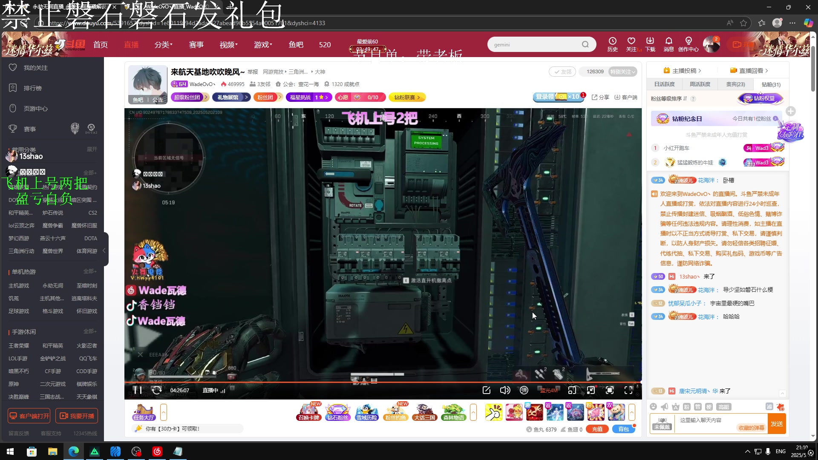The image size is (818, 460).
Task: Expand the 视频 nav dropdown
Action: [x=229, y=45]
